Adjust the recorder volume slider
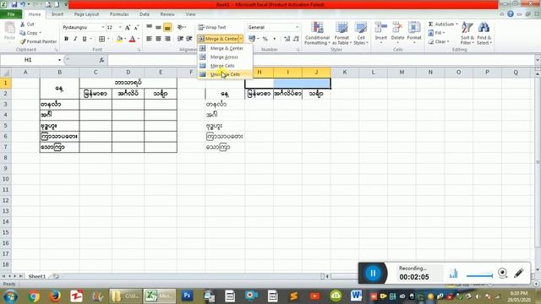 click(479, 275)
